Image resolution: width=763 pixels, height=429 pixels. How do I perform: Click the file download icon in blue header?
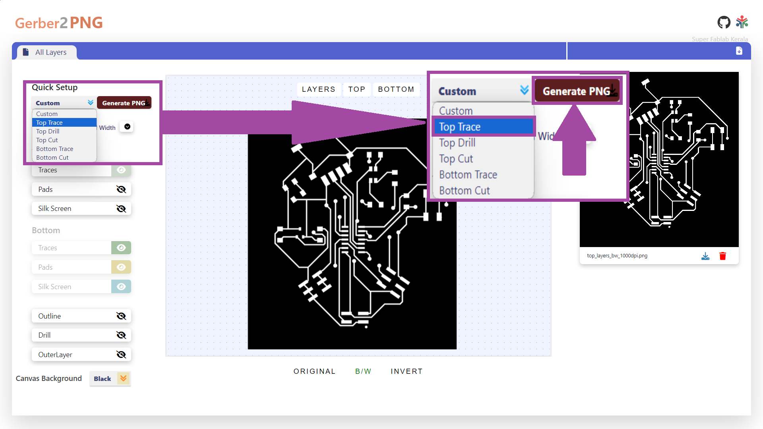click(739, 51)
